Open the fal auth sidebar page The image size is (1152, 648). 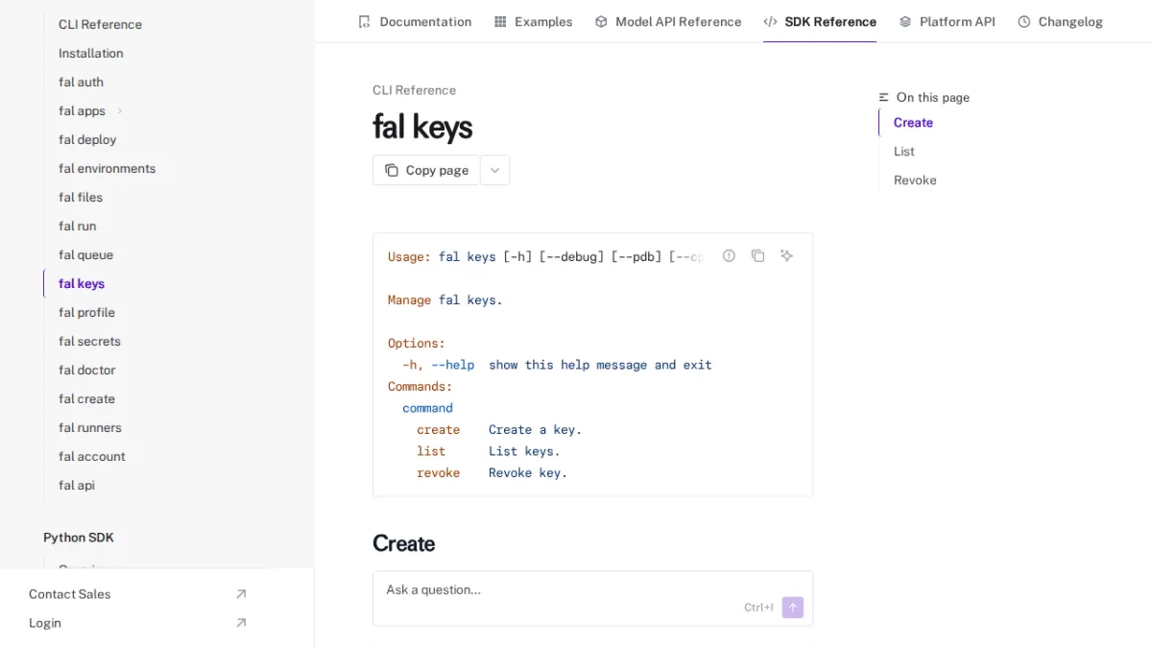pyautogui.click(x=81, y=82)
